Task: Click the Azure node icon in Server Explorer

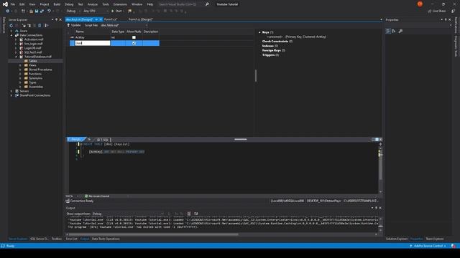Action: click(17, 31)
